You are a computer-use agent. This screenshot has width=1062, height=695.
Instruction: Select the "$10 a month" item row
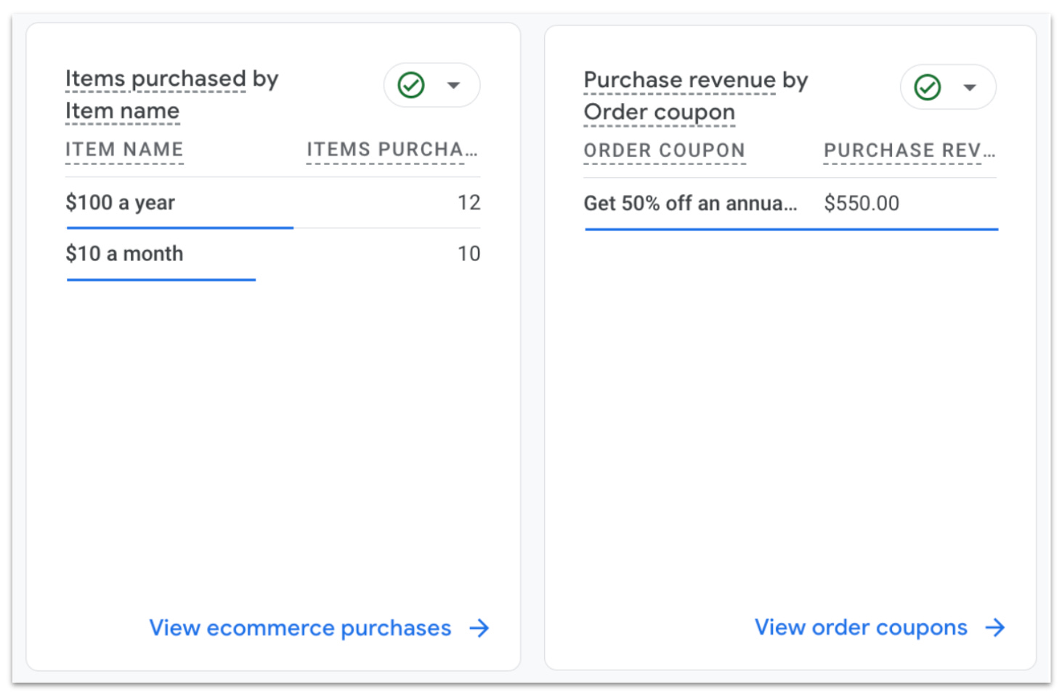(124, 254)
